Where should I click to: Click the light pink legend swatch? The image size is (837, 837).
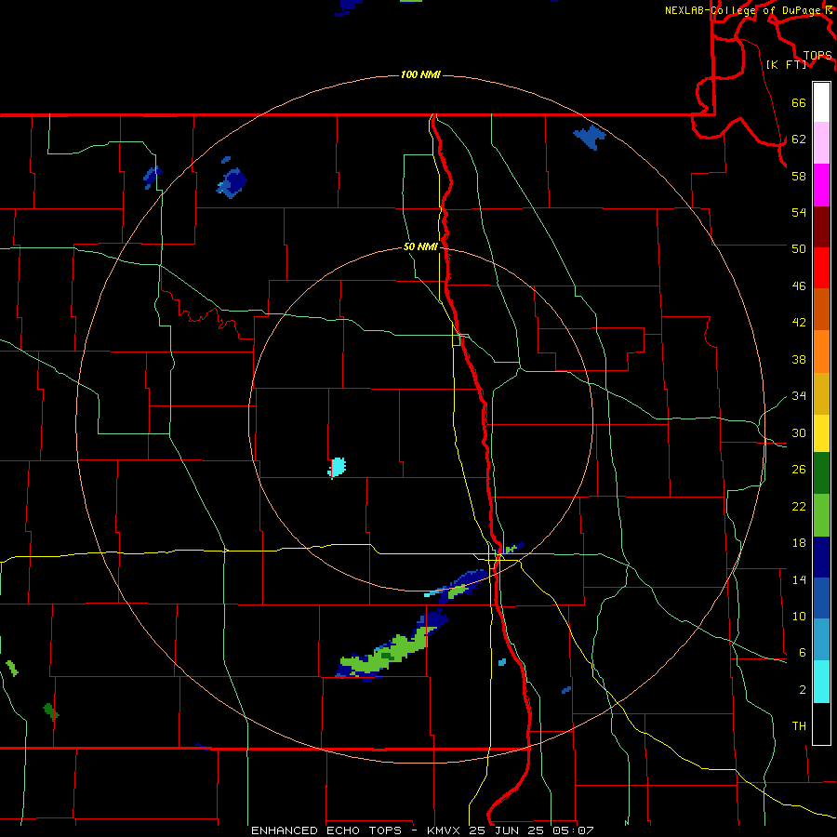821,142
